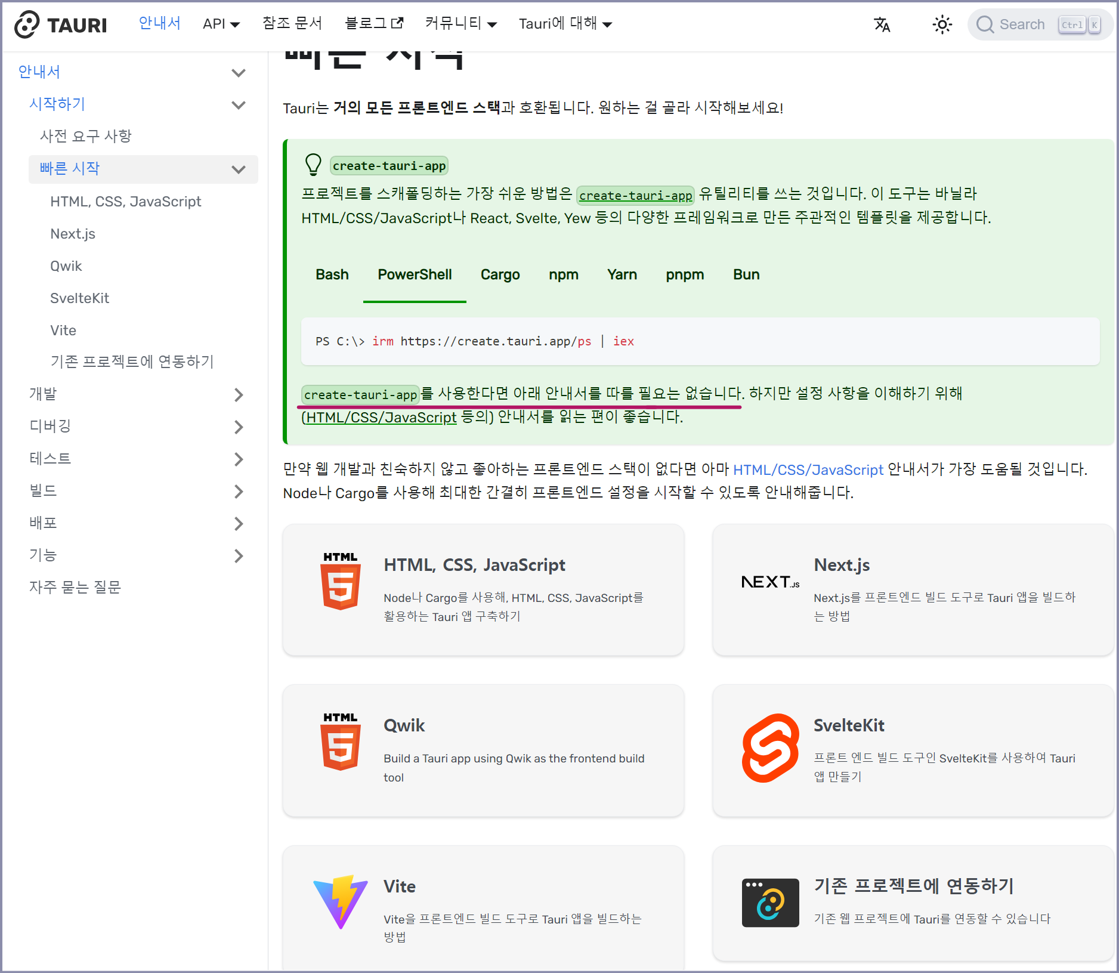Open the 기존 프로젝트에 연동하기 card title
Viewport: 1119px width, 973px height.
click(x=914, y=886)
